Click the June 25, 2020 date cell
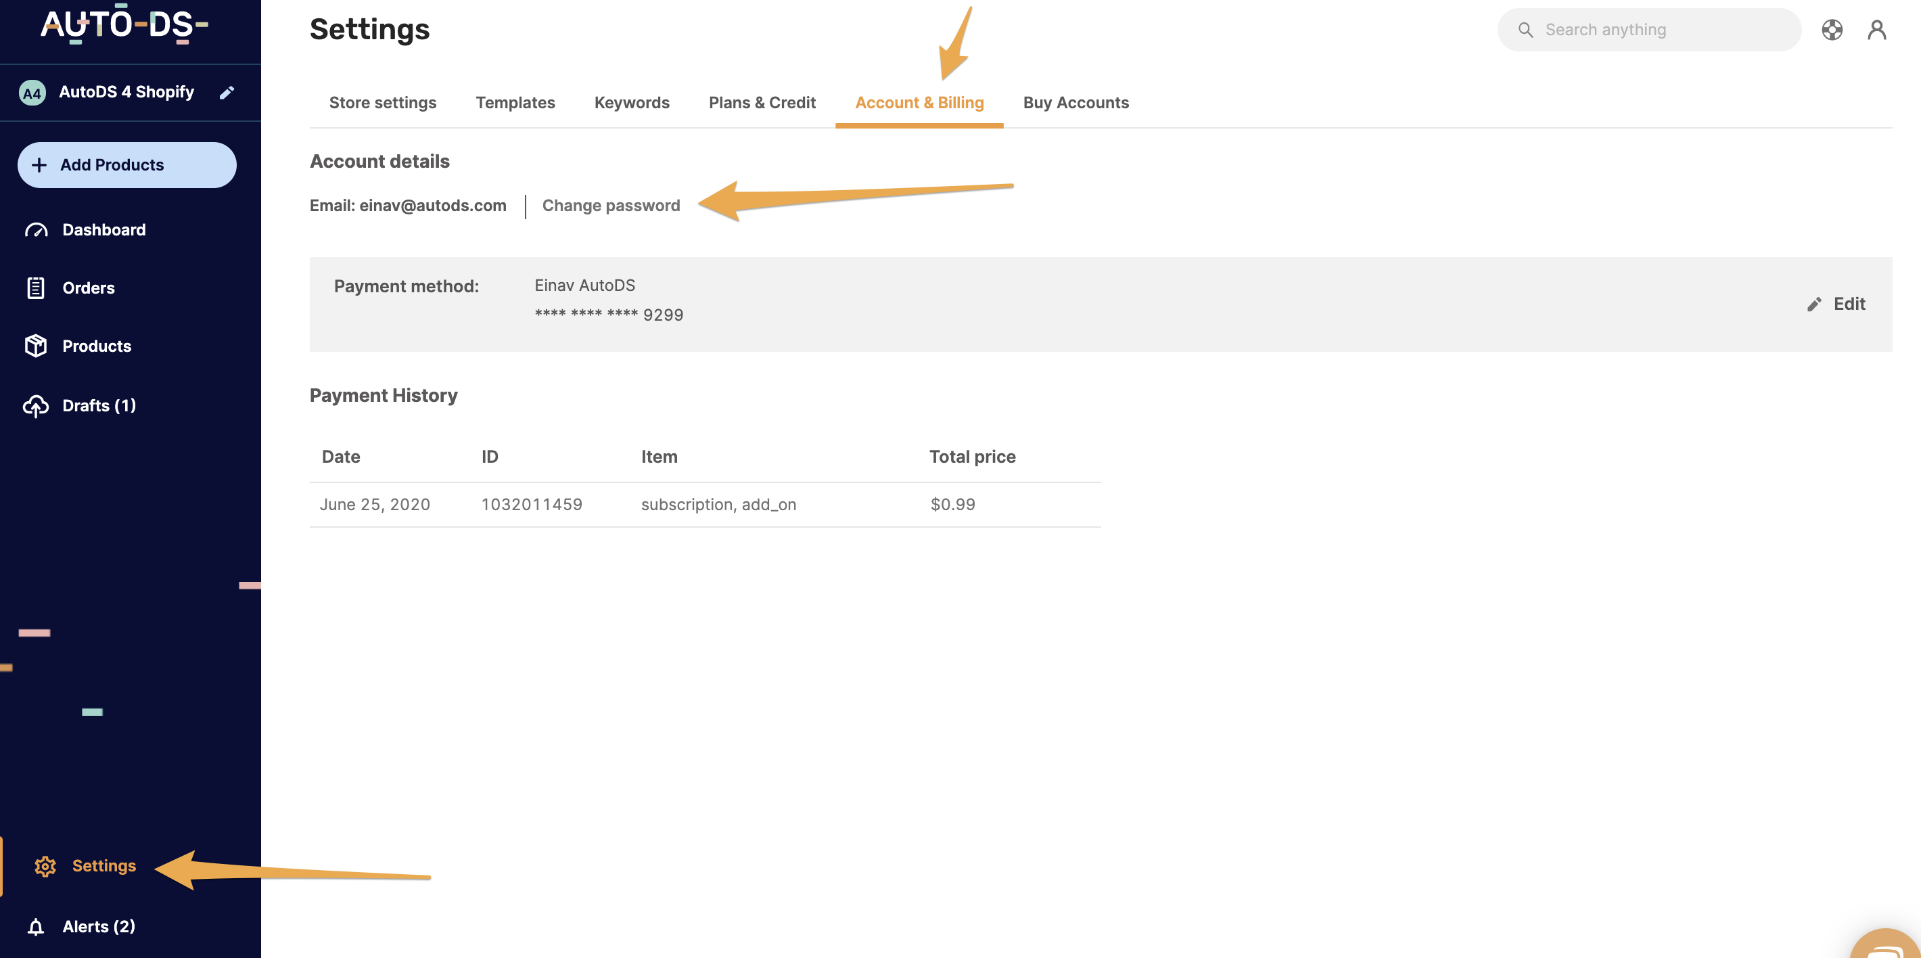 click(374, 504)
